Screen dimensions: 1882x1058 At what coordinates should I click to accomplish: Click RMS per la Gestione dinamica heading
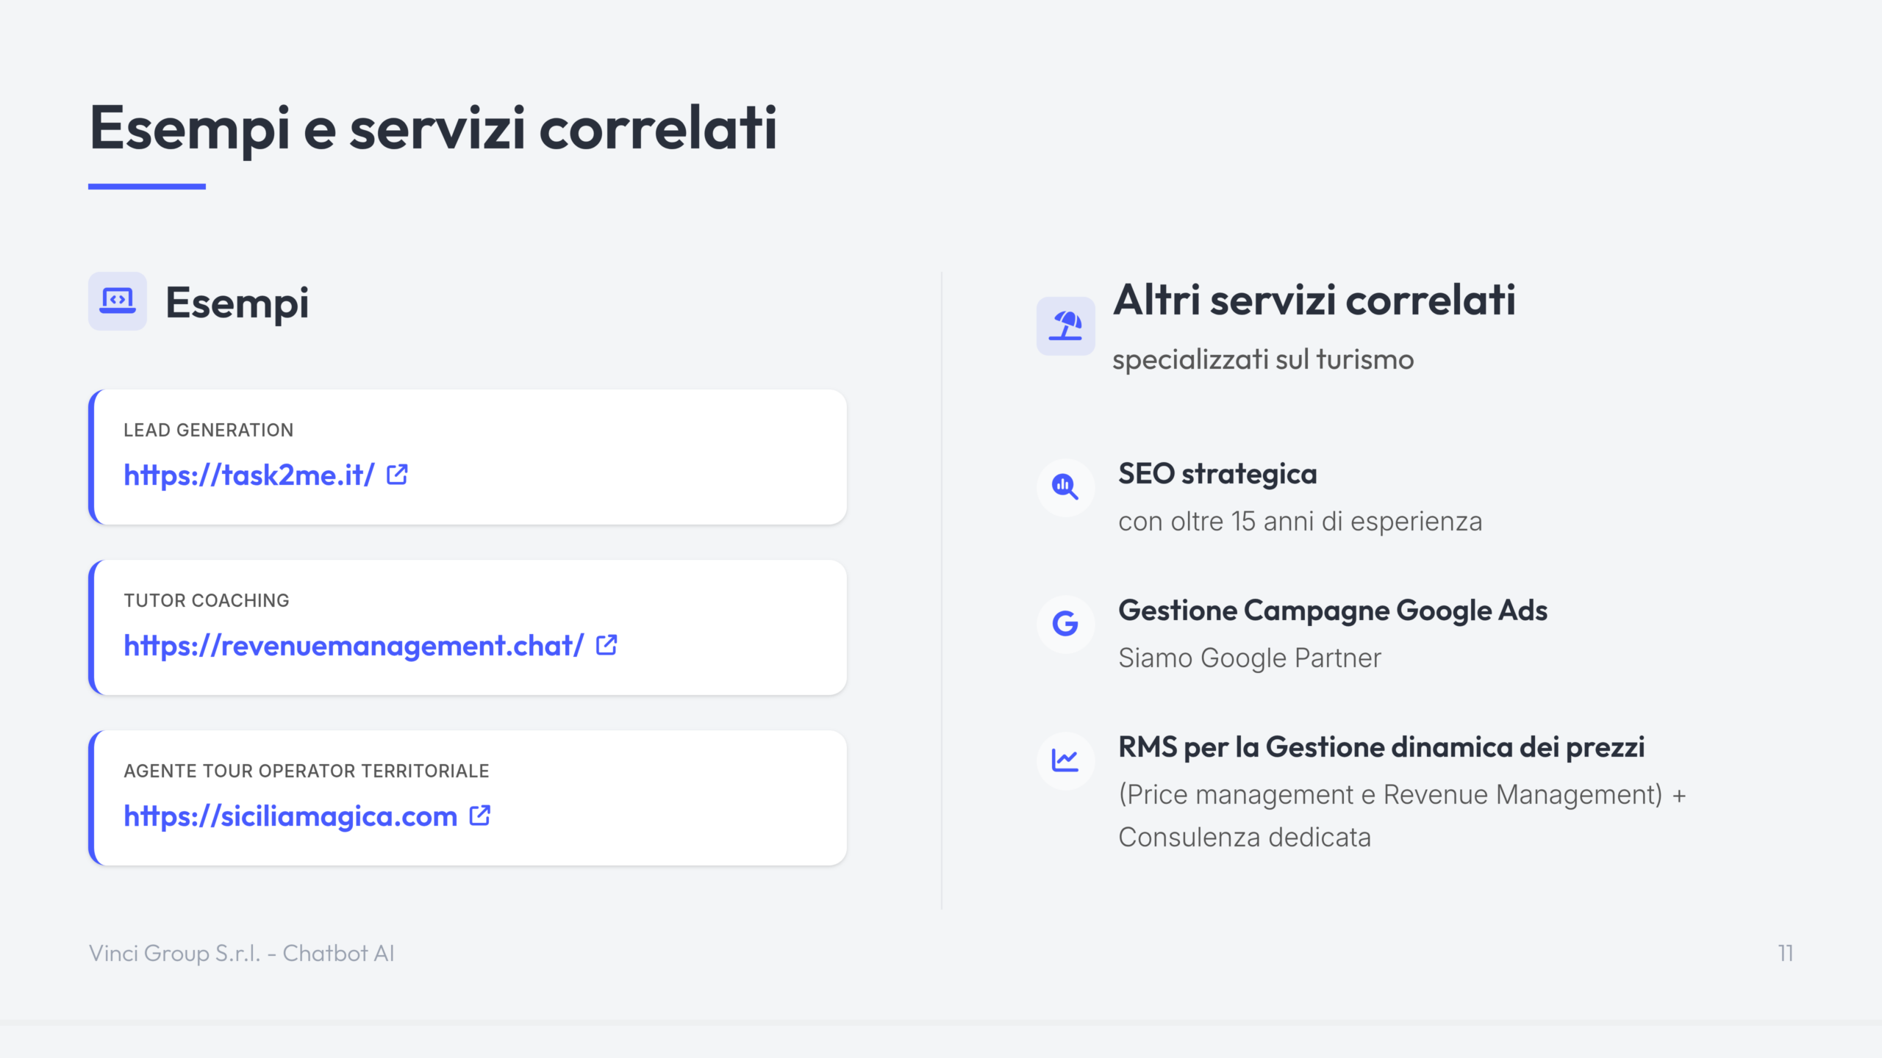[x=1381, y=747]
